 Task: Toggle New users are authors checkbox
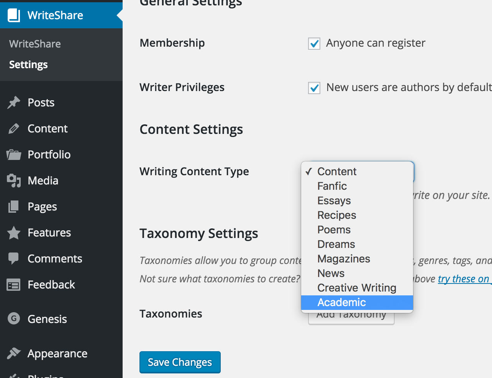(x=314, y=88)
